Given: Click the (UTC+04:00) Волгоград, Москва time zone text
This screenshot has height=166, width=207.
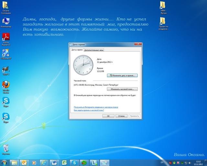Looking at the screenshot, I should coord(96,85).
